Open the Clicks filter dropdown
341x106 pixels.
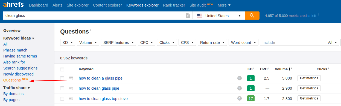tap(167, 43)
